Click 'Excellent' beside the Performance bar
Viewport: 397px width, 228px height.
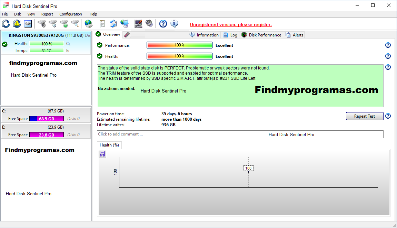224,45
